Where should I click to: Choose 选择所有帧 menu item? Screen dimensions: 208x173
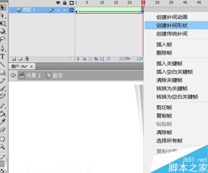point(169,141)
